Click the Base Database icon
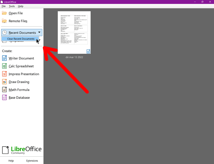 pyautogui.click(x=4, y=98)
